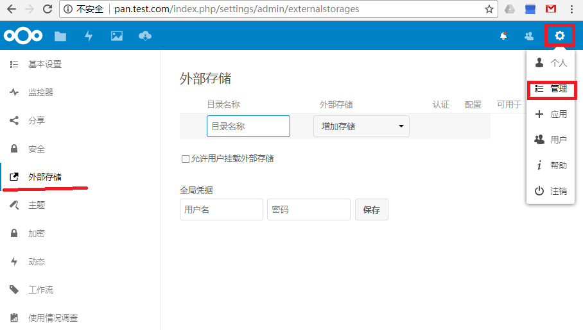Open the Files folder icon in header
Image resolution: width=583 pixels, height=330 pixels.
60,37
